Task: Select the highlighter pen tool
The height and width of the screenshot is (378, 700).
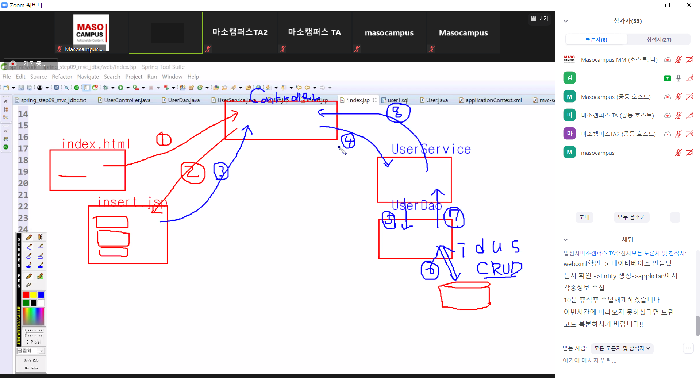Action: tap(40, 276)
